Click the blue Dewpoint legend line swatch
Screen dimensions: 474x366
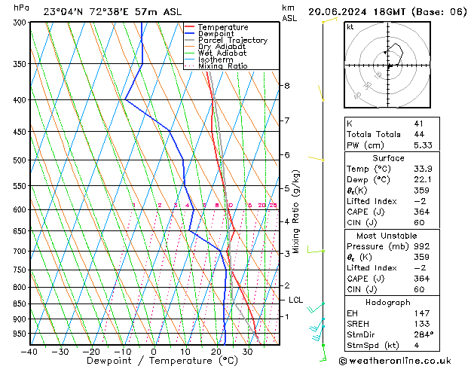click(190, 33)
